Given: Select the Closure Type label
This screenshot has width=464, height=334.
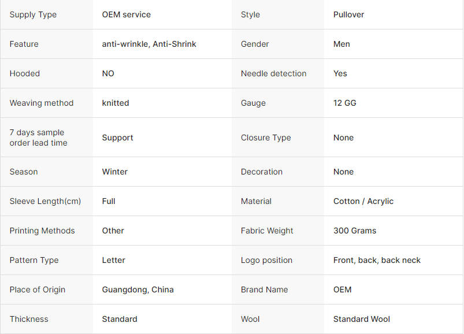Looking at the screenshot, I should pyautogui.click(x=266, y=138).
